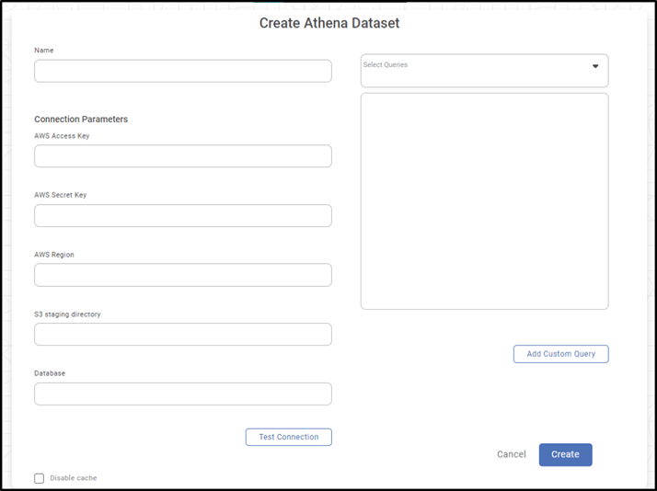Select the AWS Region input box

click(183, 275)
